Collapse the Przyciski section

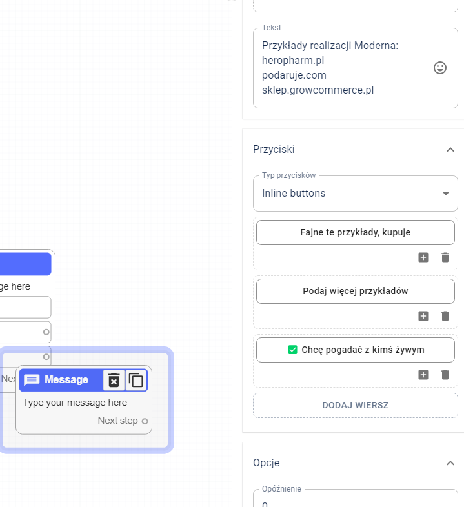pos(450,150)
